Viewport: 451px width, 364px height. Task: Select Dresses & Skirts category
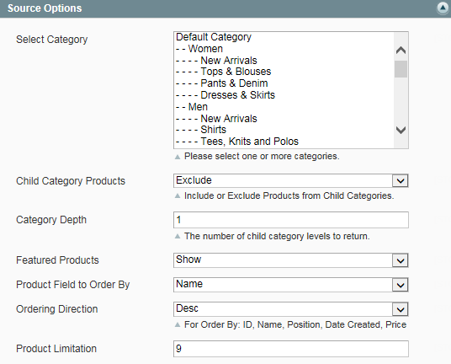coord(284,95)
